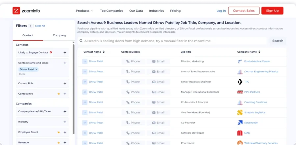Expand the Current Role filter
The image size is (296, 145).
point(65,83)
